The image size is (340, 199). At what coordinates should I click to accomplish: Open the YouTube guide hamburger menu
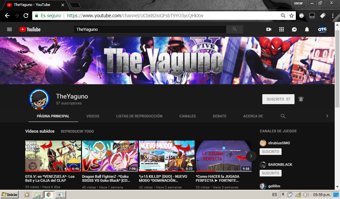click(9, 29)
